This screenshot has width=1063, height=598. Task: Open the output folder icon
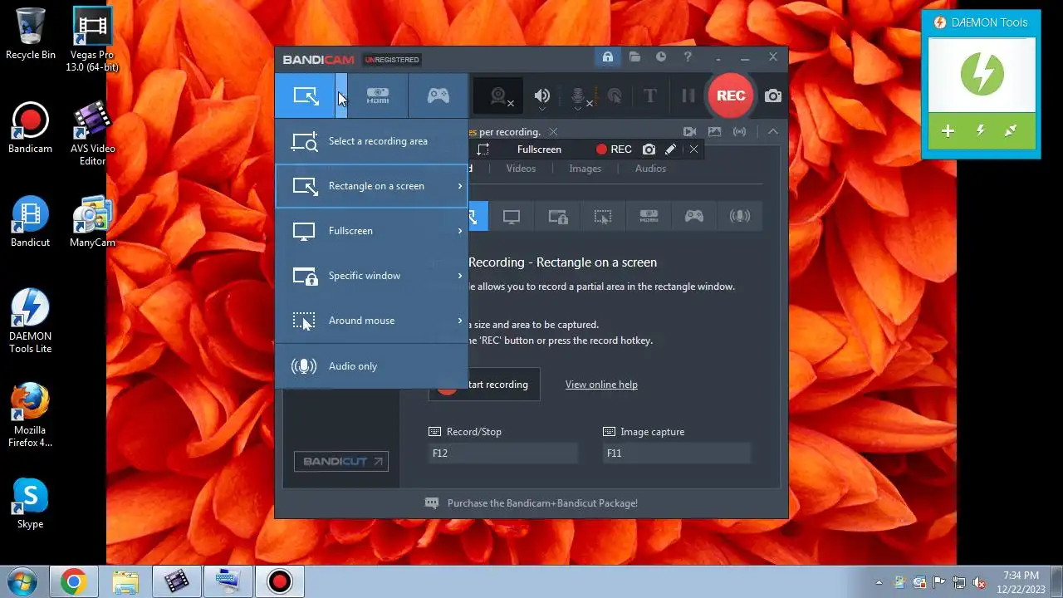pyautogui.click(x=634, y=57)
